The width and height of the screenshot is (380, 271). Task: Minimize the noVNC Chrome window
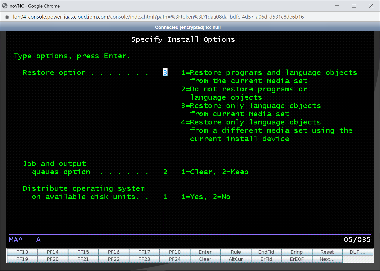[x=337, y=6]
